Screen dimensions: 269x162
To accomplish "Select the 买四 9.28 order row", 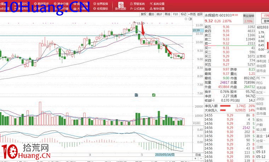I will pyautogui.click(x=230, y=60).
